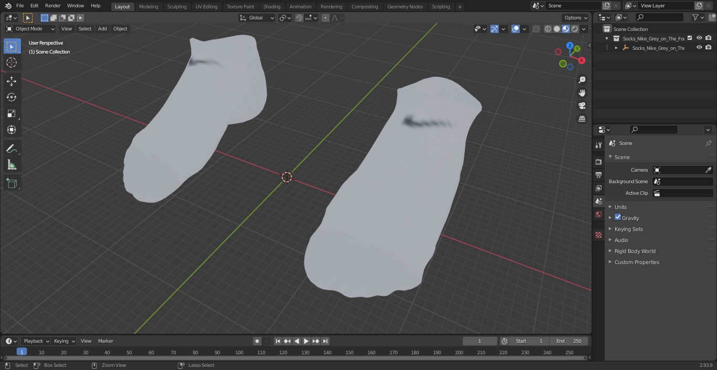Open the outliner filter dropdown
The image size is (717, 370).
[x=697, y=17]
